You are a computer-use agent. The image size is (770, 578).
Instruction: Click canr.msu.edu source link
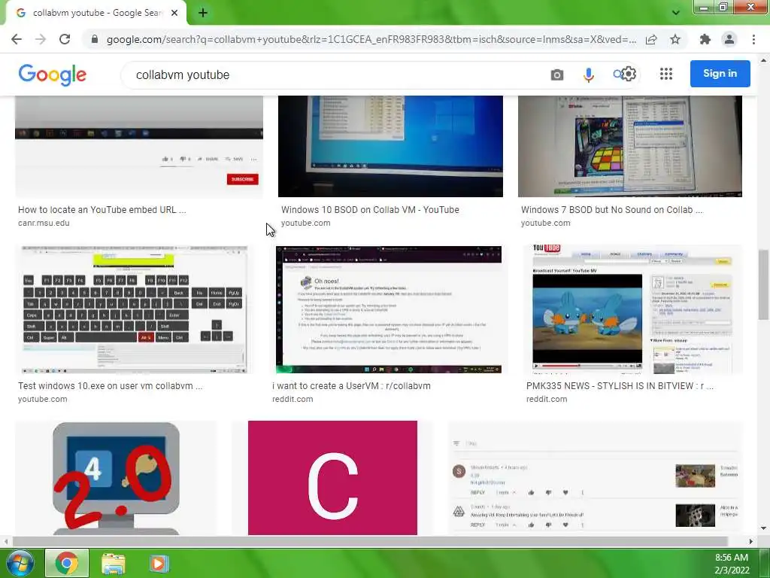pos(44,223)
